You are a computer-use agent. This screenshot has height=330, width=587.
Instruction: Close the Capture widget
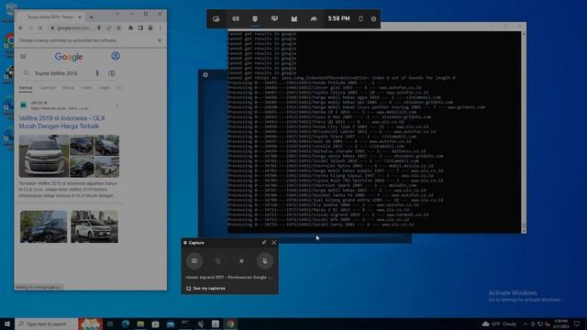click(x=274, y=242)
